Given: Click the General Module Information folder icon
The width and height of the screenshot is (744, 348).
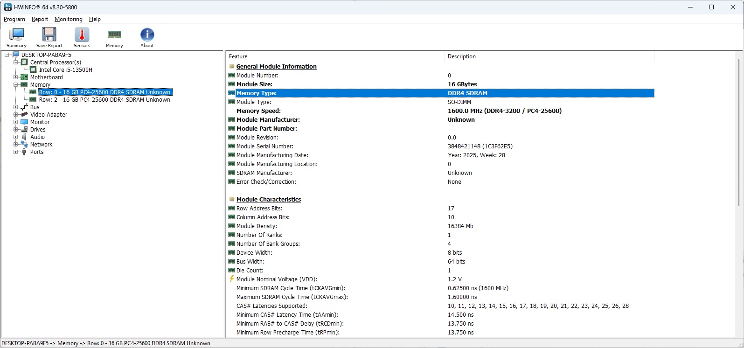Looking at the screenshot, I should [232, 67].
